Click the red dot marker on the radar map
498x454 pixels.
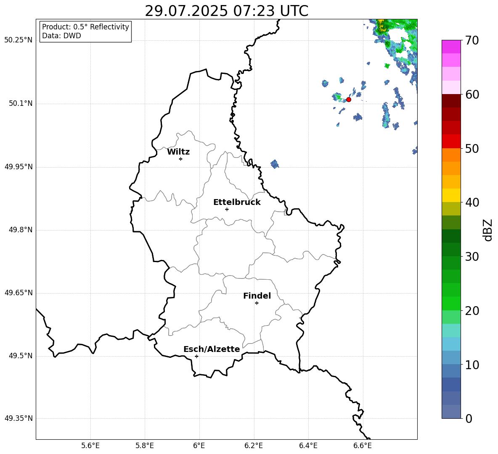tap(348, 100)
